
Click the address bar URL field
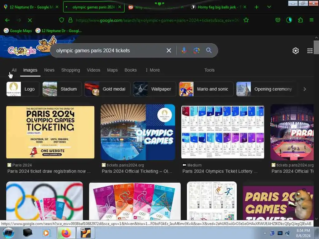(x=157, y=20)
